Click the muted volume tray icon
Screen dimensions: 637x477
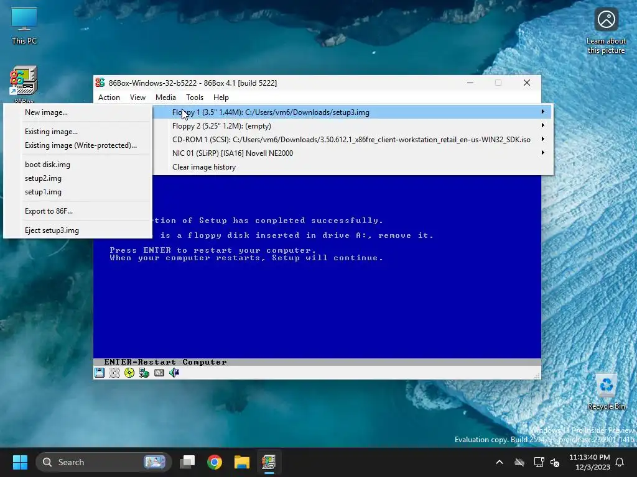[x=554, y=462]
